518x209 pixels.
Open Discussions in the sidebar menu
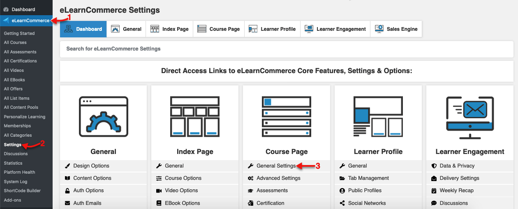pyautogui.click(x=16, y=154)
